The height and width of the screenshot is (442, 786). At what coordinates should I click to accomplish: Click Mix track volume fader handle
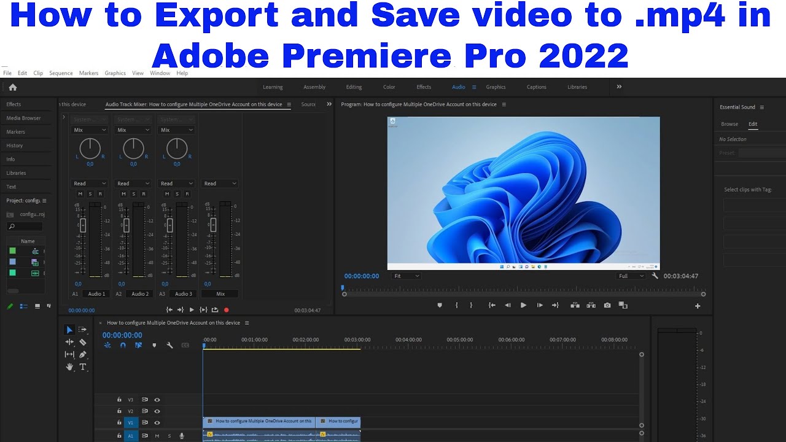click(x=213, y=226)
